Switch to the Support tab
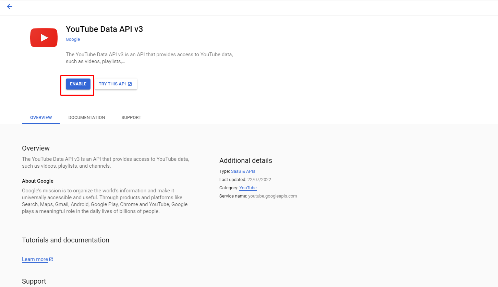The height and width of the screenshot is (287, 498). coord(131,118)
